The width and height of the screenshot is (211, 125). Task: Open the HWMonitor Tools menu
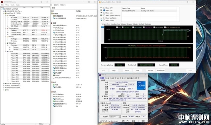coord(13,5)
